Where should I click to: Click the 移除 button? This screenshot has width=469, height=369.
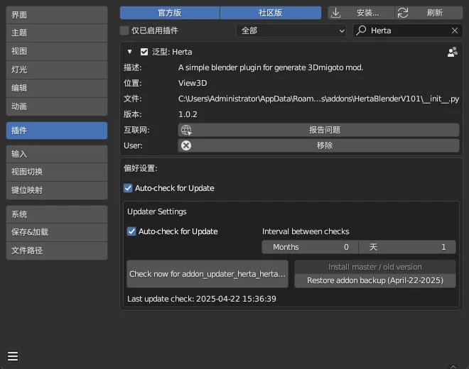318,145
